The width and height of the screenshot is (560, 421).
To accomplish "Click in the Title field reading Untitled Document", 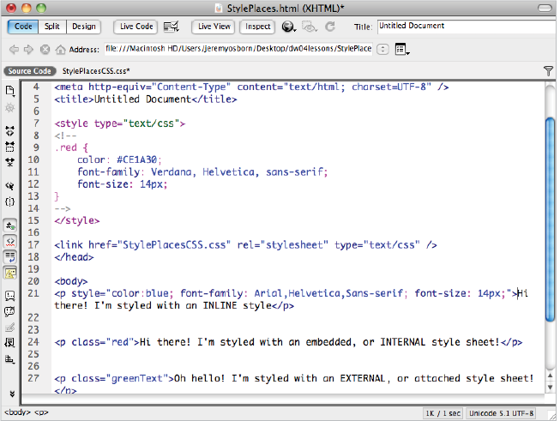I will (466, 26).
